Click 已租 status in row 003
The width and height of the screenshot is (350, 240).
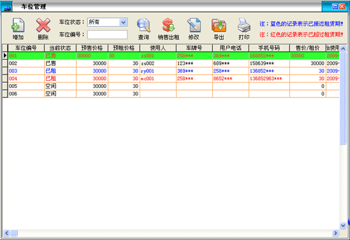60,71
